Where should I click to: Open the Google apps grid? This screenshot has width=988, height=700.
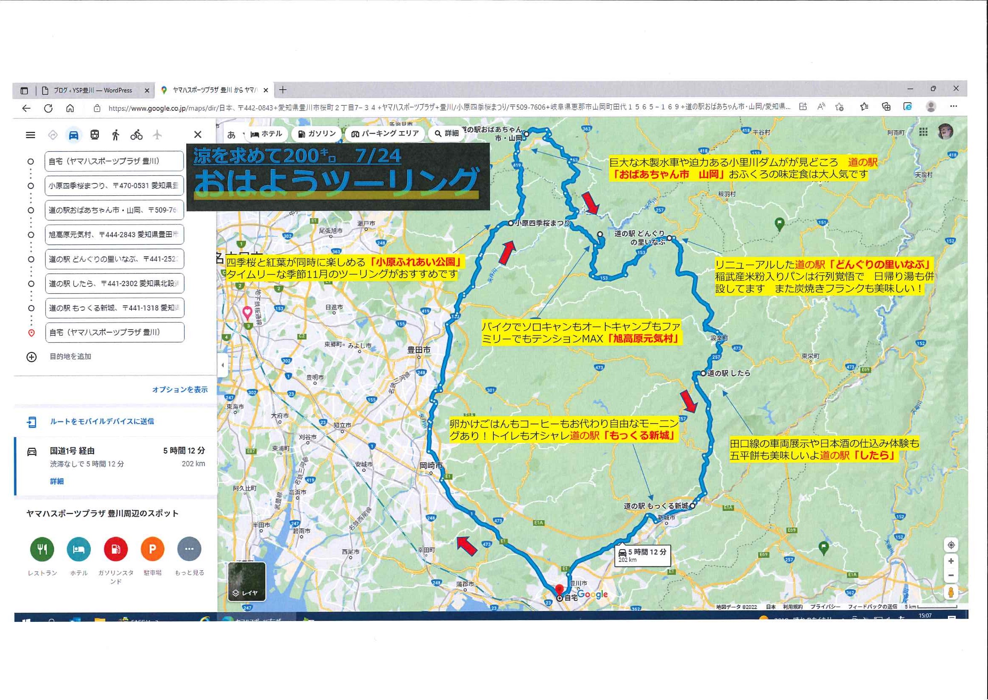point(923,132)
